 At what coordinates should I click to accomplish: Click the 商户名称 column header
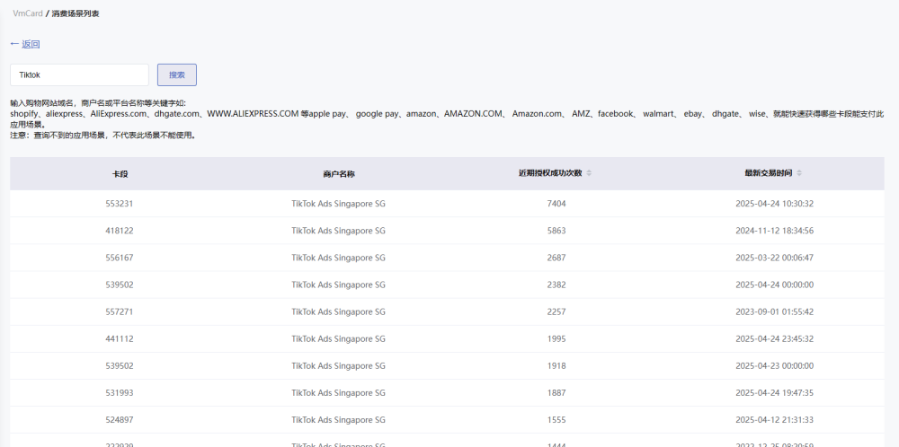pos(338,173)
